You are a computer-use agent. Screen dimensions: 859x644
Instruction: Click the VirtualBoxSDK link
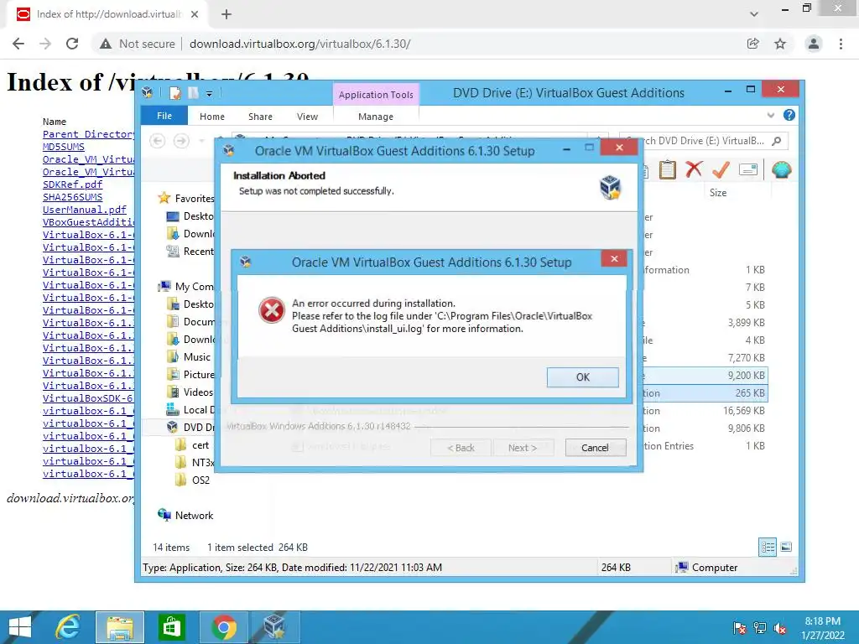[87, 398]
